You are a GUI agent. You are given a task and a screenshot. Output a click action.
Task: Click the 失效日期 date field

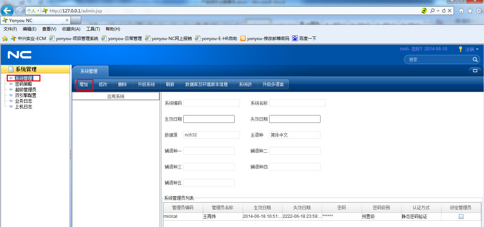click(295, 119)
